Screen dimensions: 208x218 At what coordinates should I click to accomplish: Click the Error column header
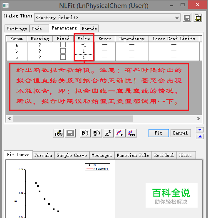(105, 39)
